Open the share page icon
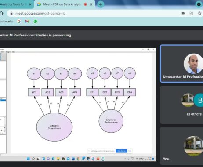203x167 pixels. point(192,13)
